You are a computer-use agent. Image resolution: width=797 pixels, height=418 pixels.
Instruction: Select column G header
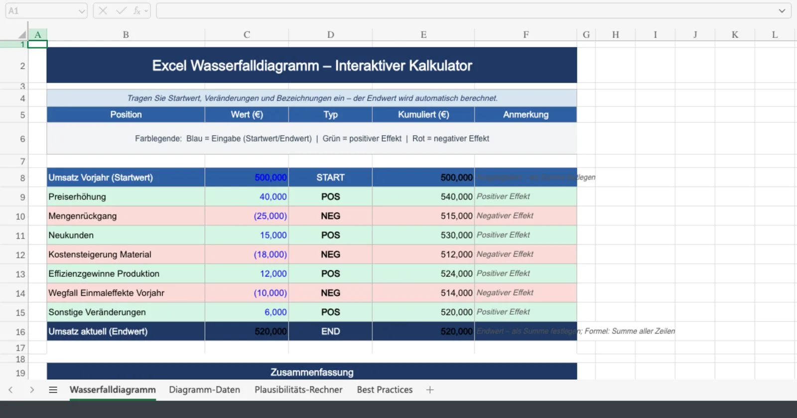[x=586, y=34]
